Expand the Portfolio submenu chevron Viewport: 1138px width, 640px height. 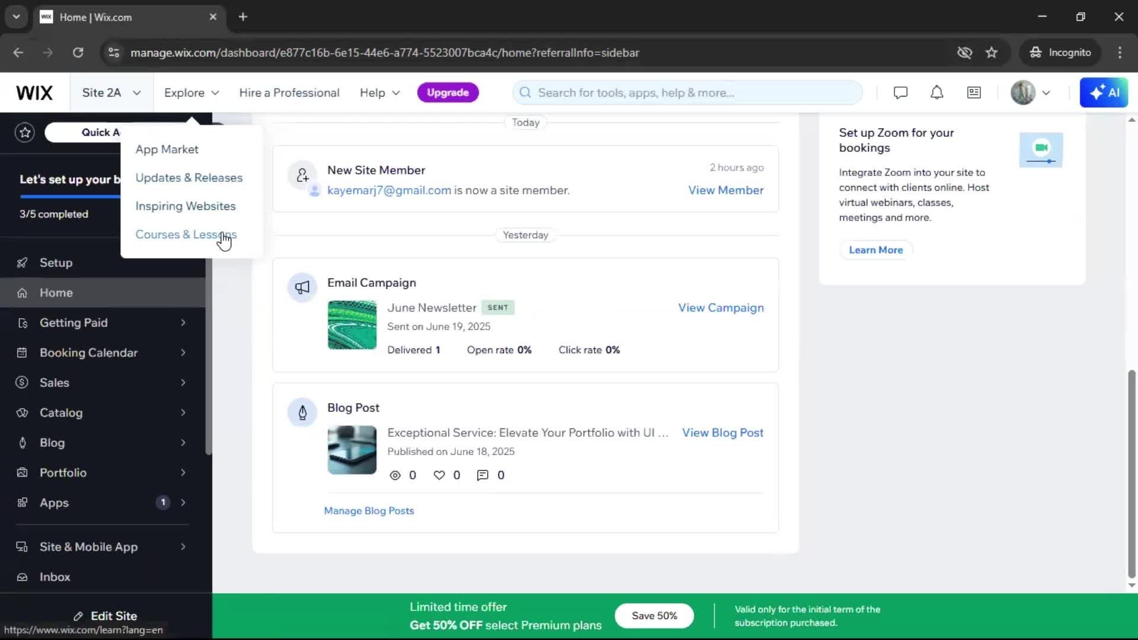[x=183, y=472]
